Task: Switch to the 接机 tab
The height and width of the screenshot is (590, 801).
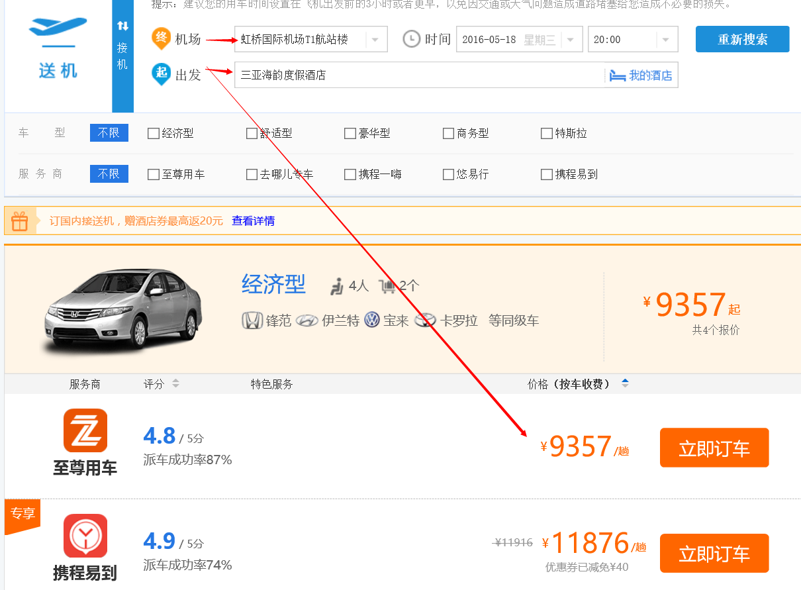Action: [122, 56]
